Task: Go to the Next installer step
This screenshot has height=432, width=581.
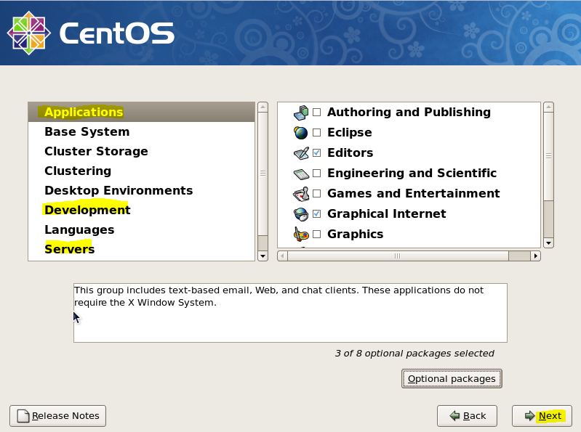Action: (x=542, y=416)
